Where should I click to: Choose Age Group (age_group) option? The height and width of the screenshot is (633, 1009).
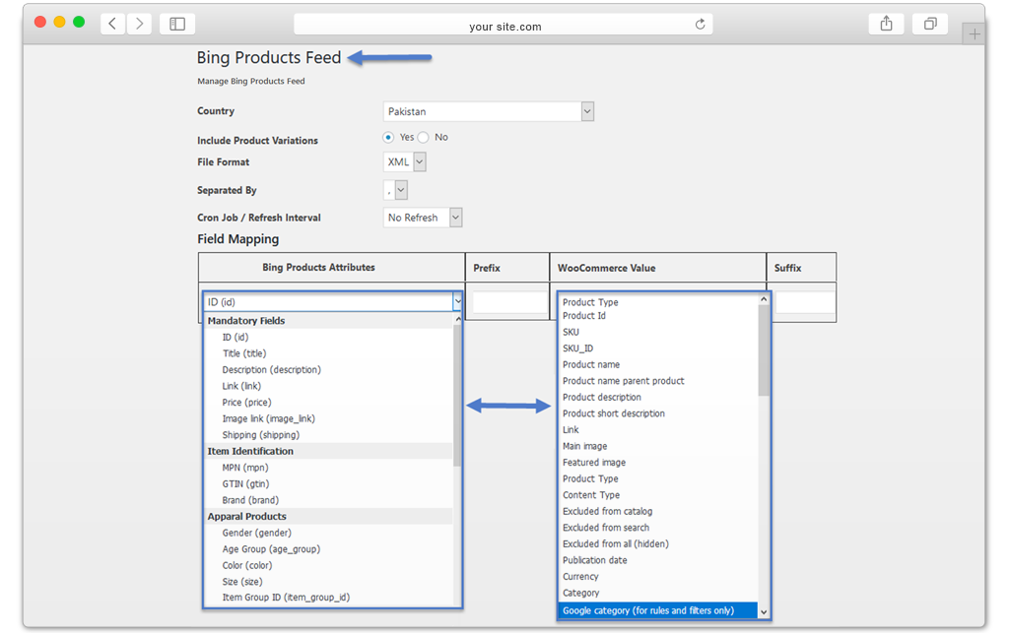point(271,548)
